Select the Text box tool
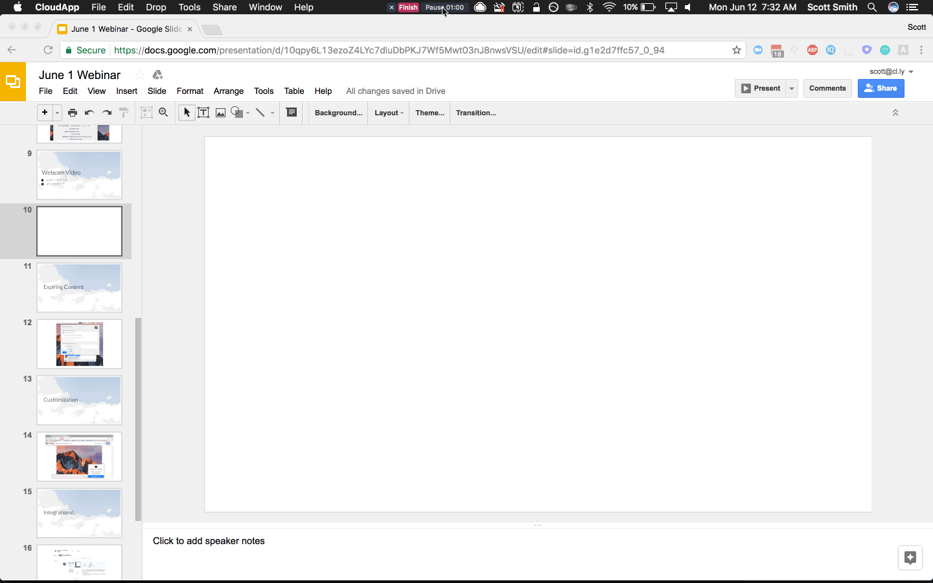 pos(203,113)
